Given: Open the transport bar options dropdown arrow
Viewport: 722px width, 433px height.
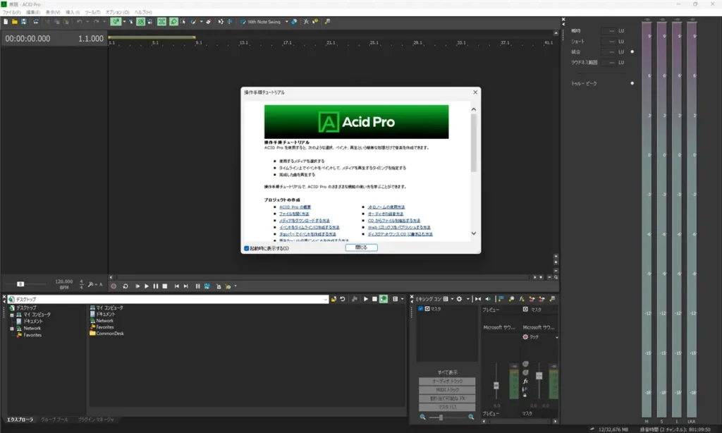Looking at the screenshot, I should (235, 286).
